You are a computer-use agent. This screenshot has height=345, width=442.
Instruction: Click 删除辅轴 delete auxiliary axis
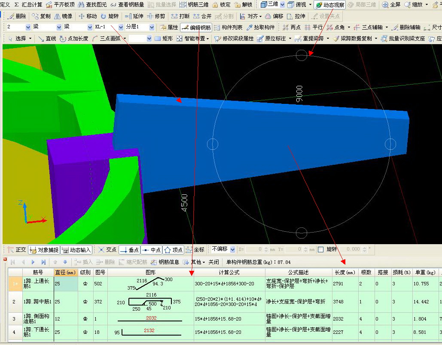[406, 27]
